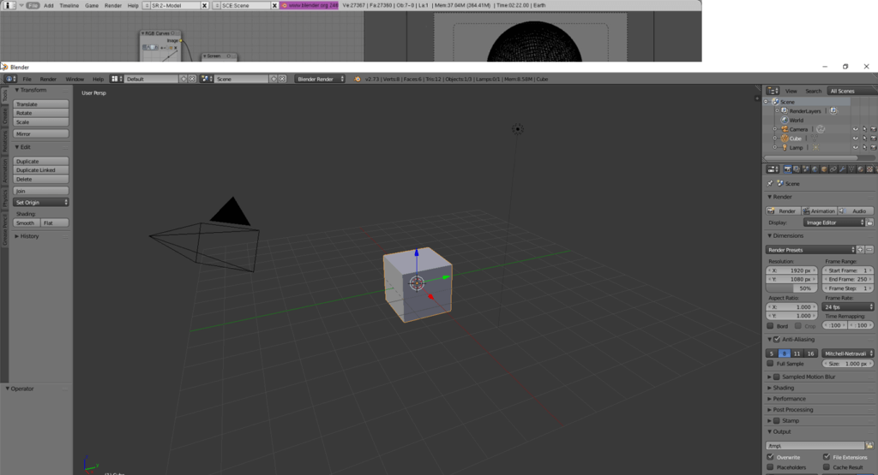Open the Modifiers wrench icon tab

(842, 169)
